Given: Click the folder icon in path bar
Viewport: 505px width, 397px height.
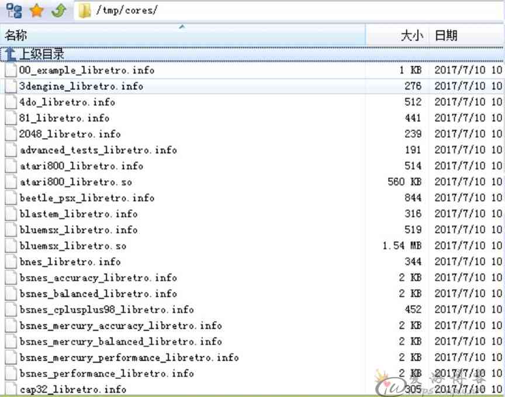Looking at the screenshot, I should pos(85,11).
